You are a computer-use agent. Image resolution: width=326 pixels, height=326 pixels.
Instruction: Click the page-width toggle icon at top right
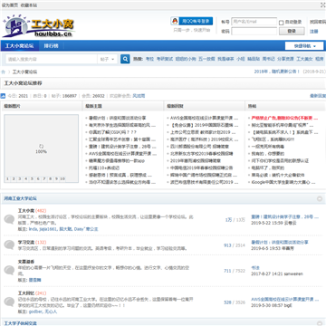322,5
